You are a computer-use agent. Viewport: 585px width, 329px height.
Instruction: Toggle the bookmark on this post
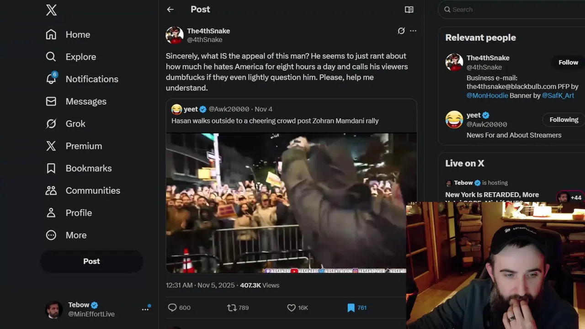351,308
